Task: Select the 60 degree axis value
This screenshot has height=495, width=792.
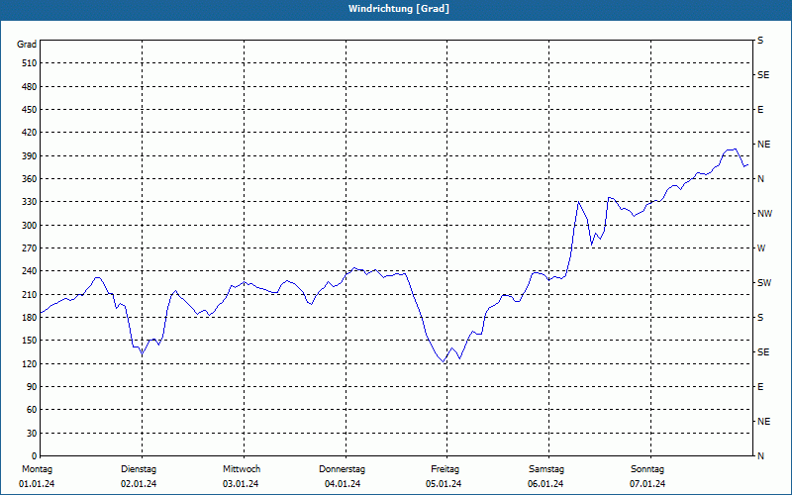Action: coord(32,410)
